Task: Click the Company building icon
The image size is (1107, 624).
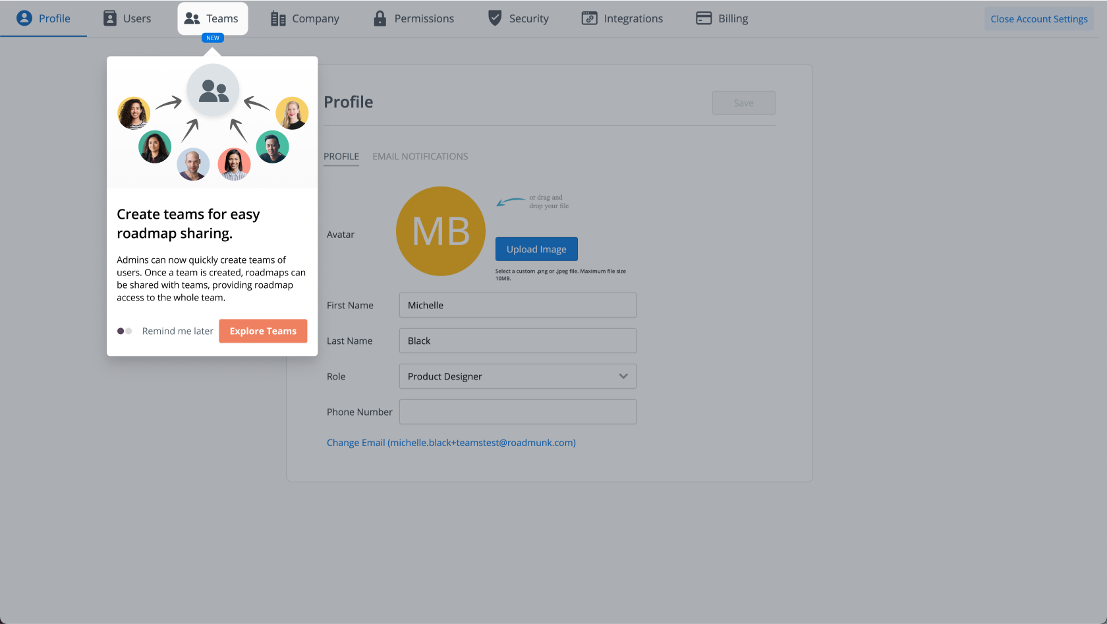Action: pos(278,18)
